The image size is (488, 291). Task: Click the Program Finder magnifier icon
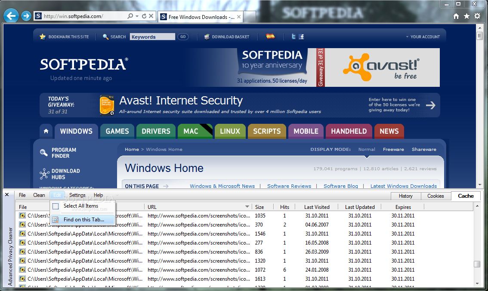pyautogui.click(x=44, y=153)
